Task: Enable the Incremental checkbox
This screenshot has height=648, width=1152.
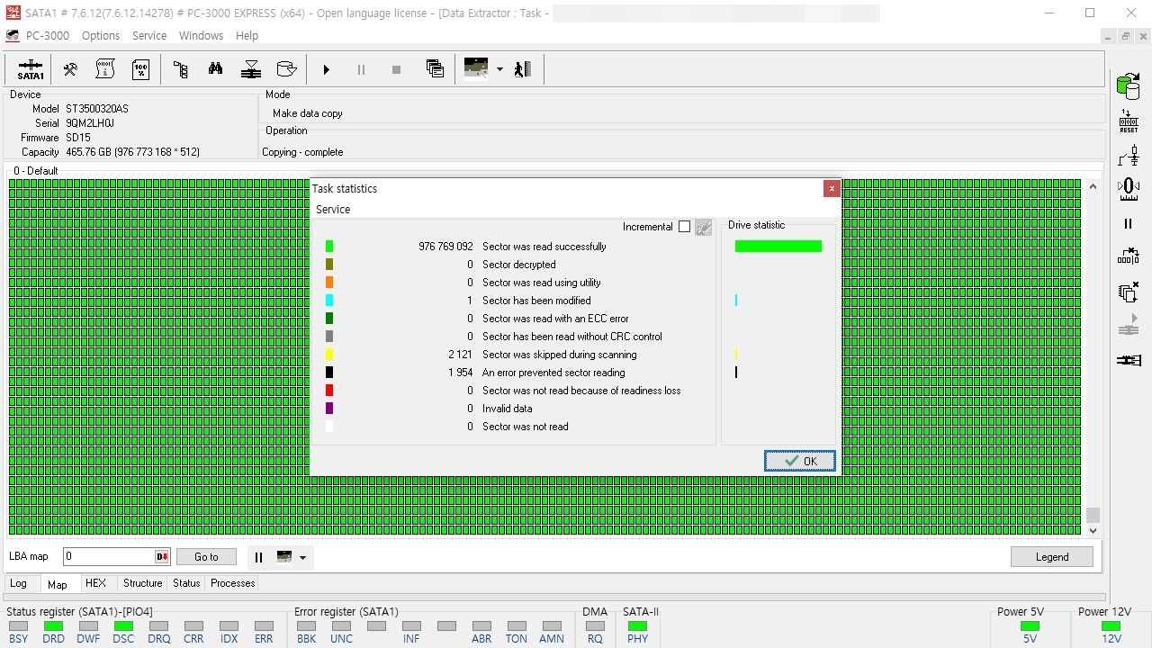Action: click(x=684, y=227)
